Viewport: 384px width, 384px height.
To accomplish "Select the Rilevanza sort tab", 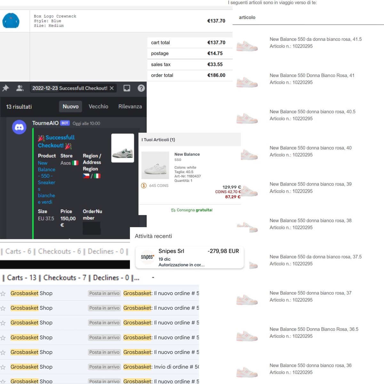I will point(130,107).
